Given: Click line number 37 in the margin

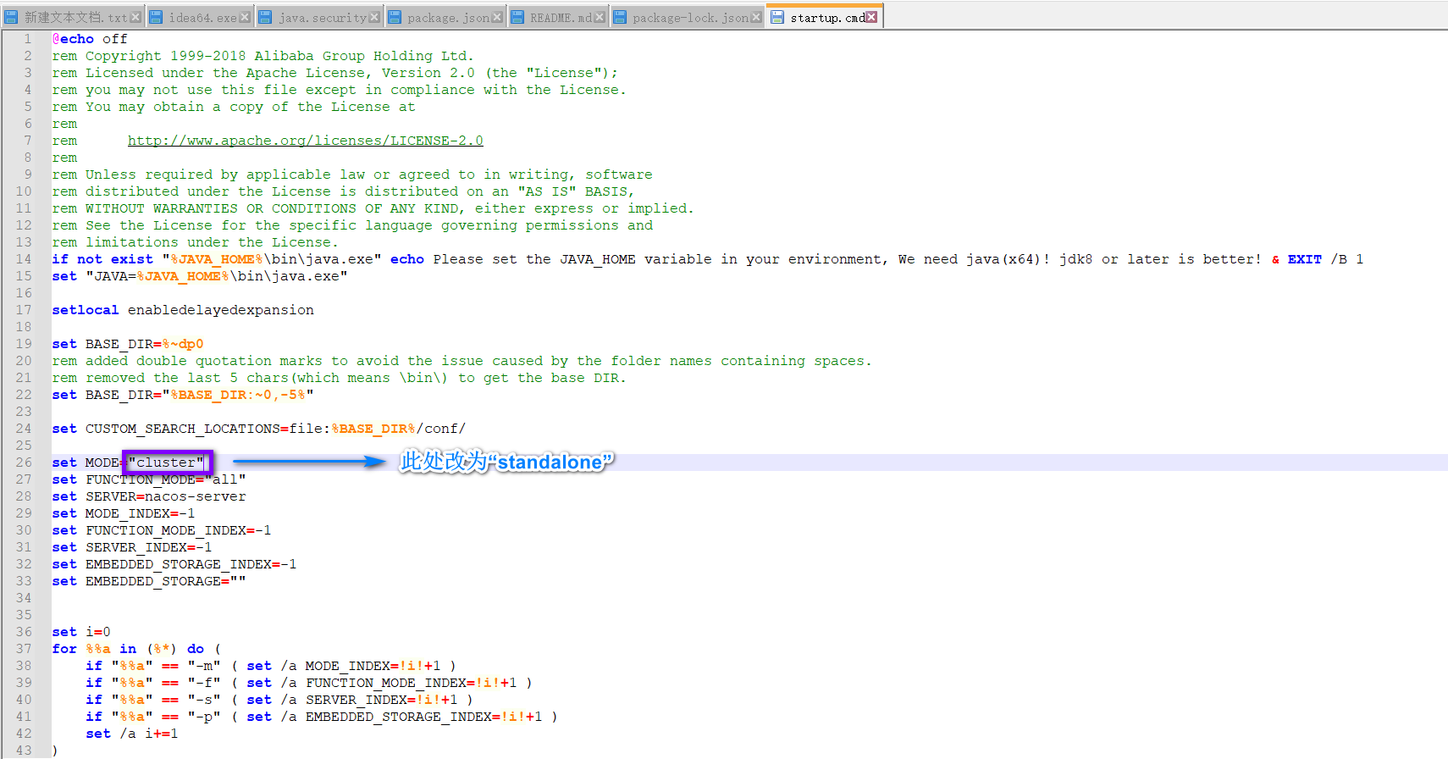Looking at the screenshot, I should point(24,649).
